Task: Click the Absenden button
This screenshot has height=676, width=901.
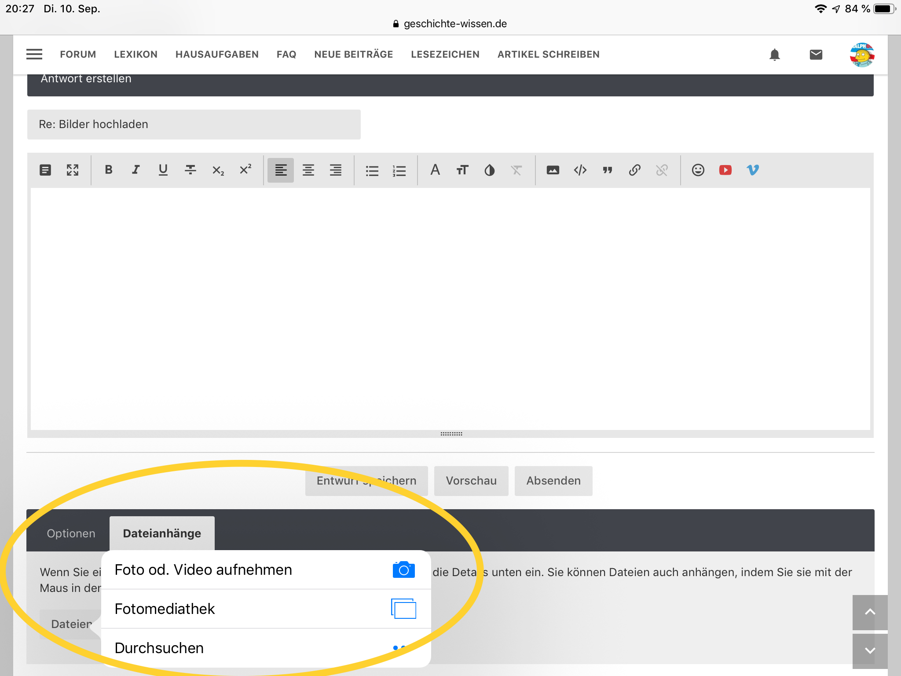Action: coord(553,481)
